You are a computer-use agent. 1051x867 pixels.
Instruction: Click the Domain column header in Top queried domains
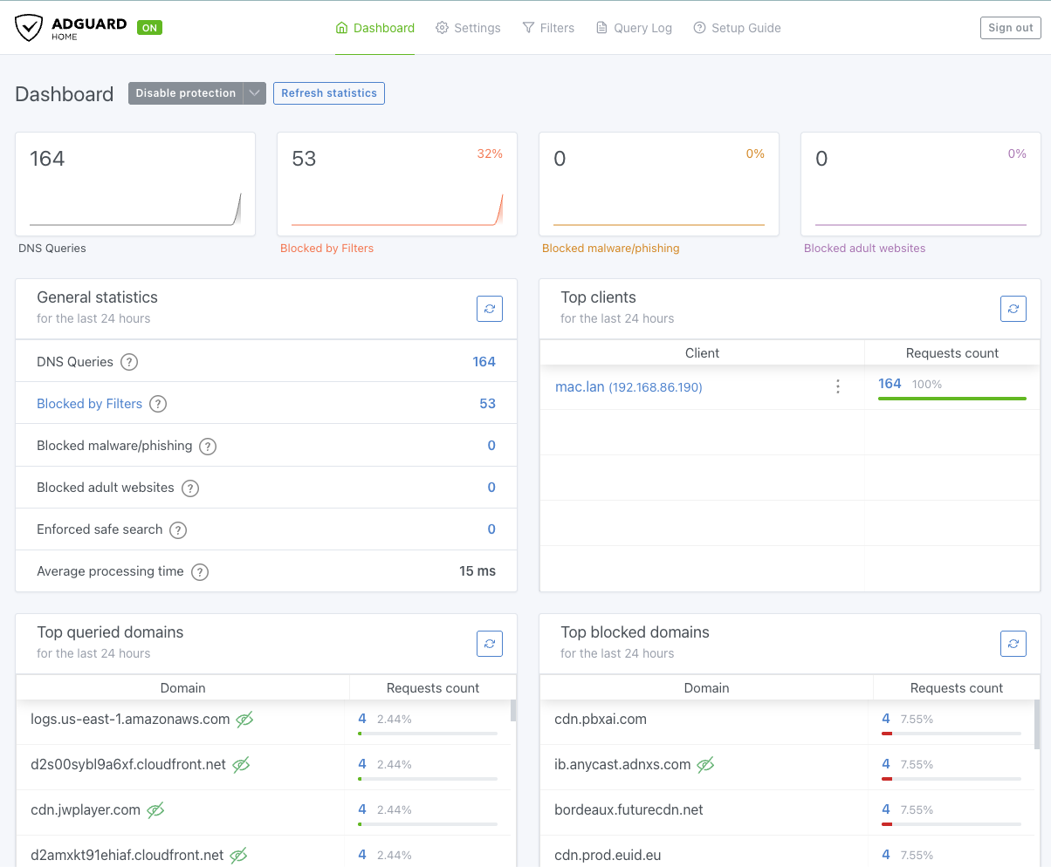click(x=183, y=688)
